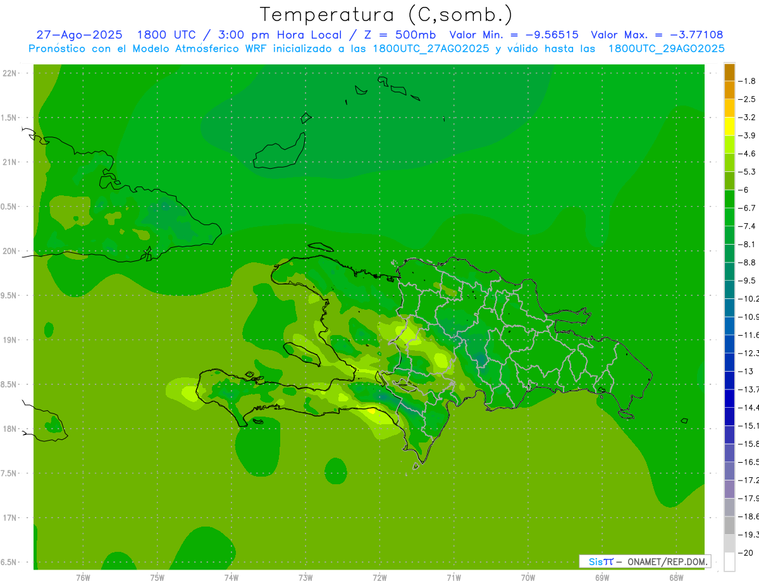Click the '-20' color scale label
The width and height of the screenshot is (759, 586).
click(745, 552)
